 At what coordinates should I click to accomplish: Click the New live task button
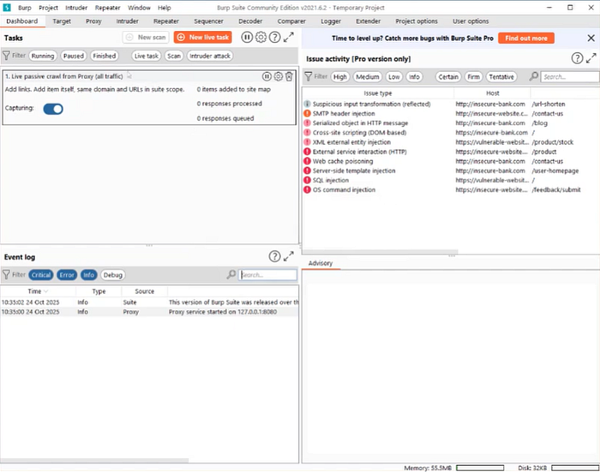coord(203,37)
